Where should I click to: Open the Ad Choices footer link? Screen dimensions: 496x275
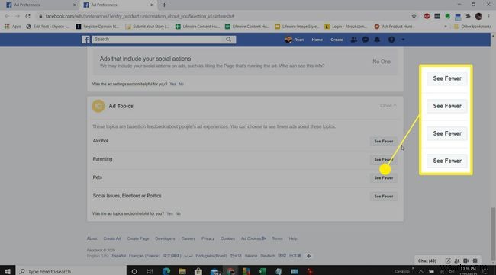point(253,238)
